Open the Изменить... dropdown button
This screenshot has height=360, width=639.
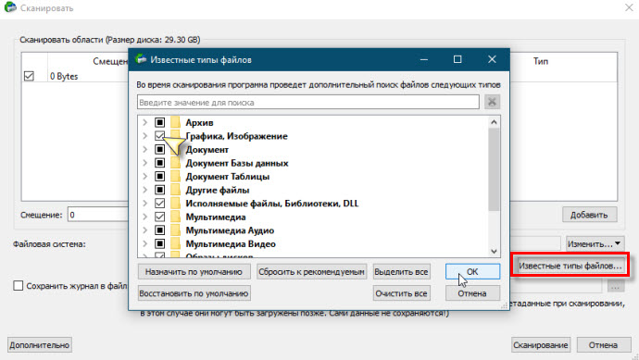pos(595,244)
